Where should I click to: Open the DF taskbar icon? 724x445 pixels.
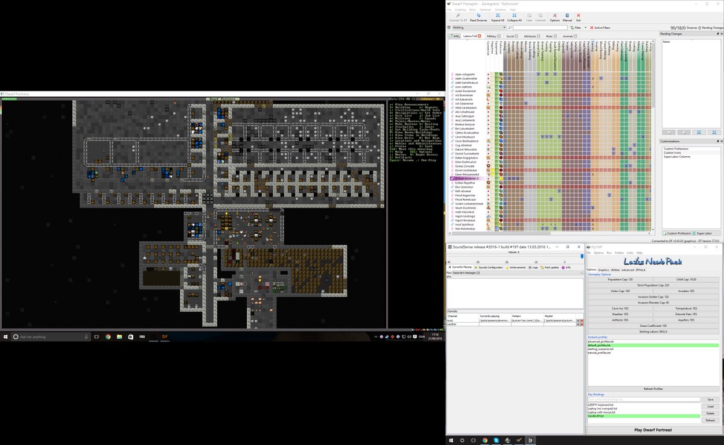pos(165,336)
